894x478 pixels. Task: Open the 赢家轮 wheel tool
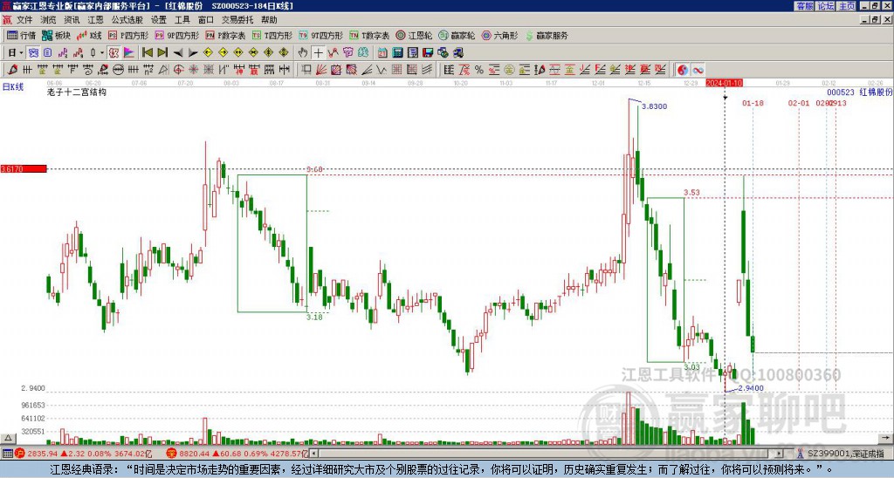(x=457, y=35)
